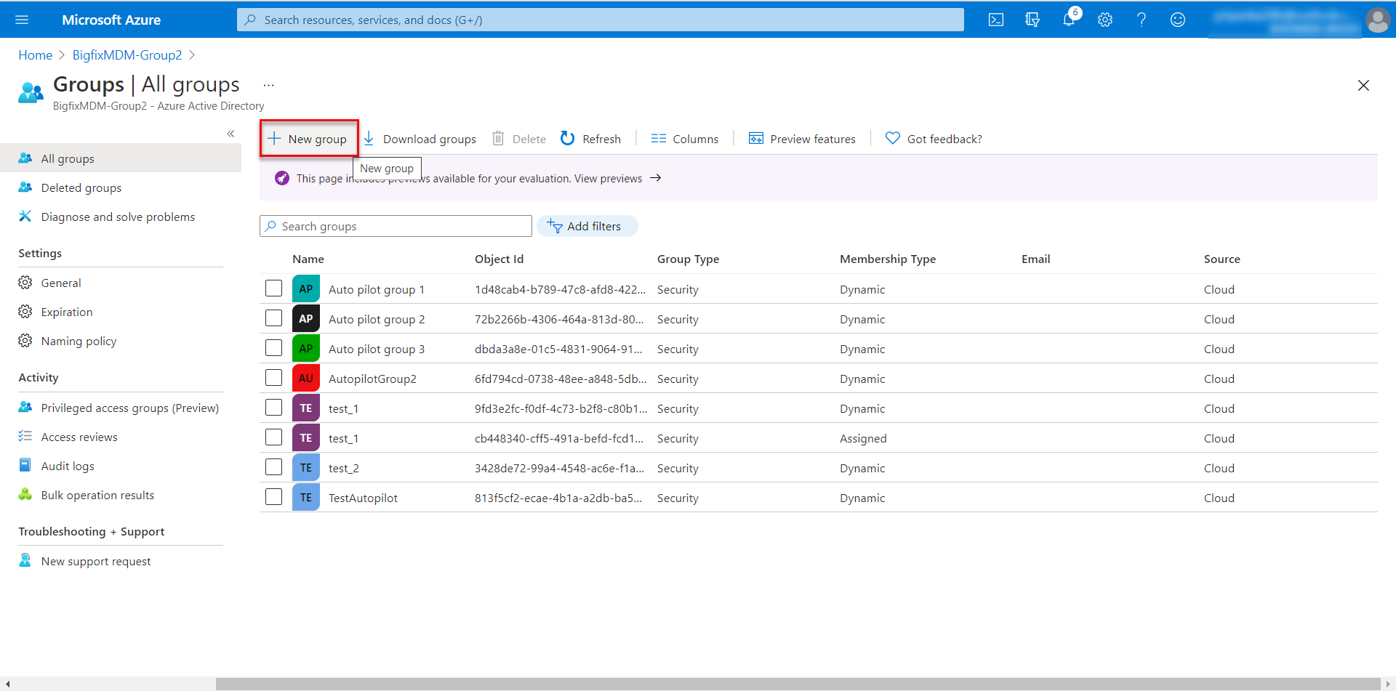
Task: Collapse the left navigation pane
Action: click(230, 134)
